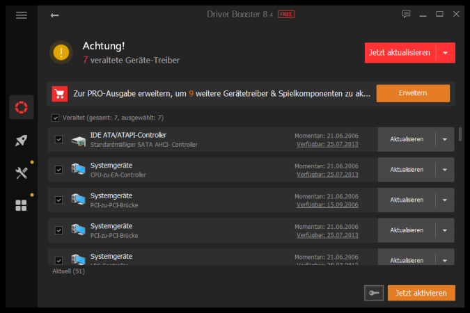Click the Zur PRO-Ausgabe erweitern banner text
Image resolution: width=470 pixels, height=313 pixels.
coord(222,94)
